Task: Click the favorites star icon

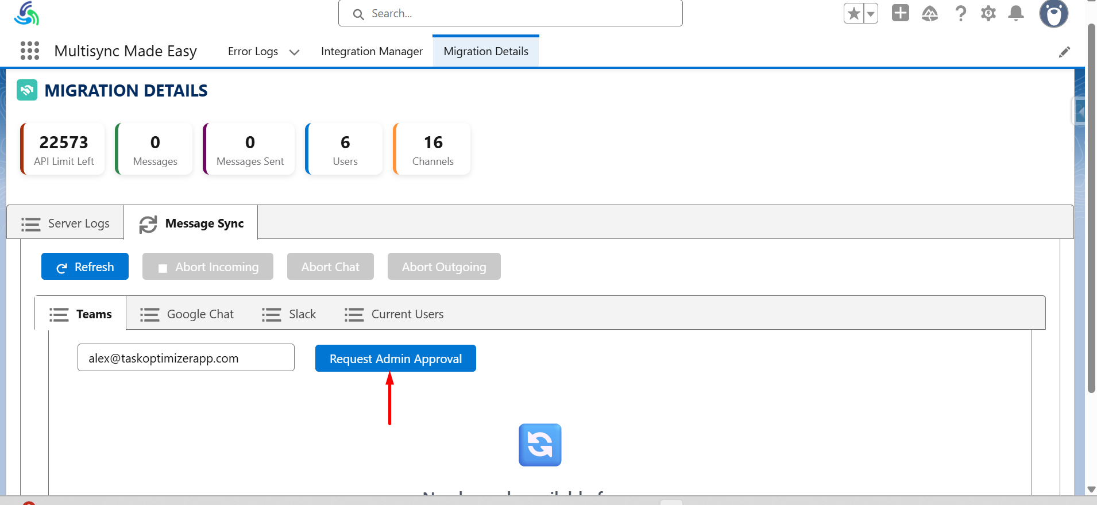Action: pos(854,13)
